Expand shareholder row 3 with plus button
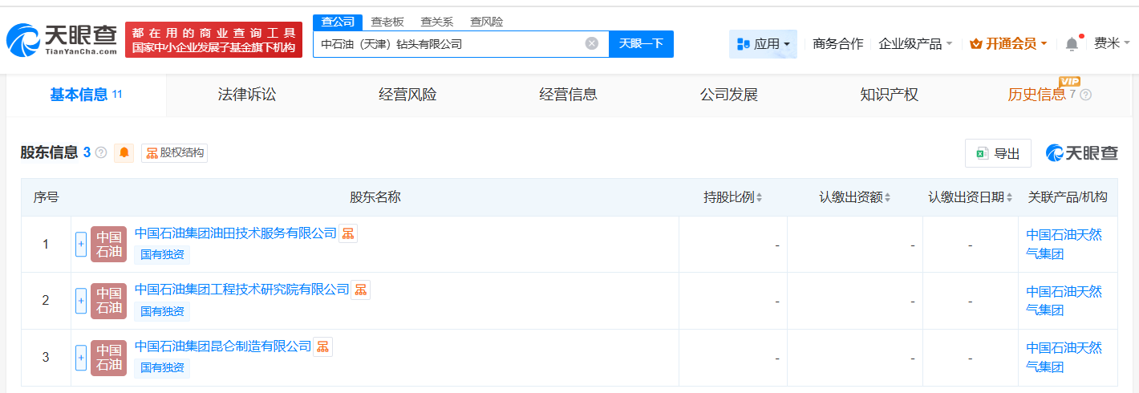This screenshot has width=1139, height=393. click(81, 358)
